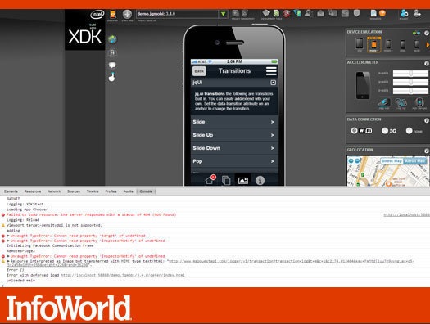Click the console input prompt line
Screen dimensions: 430x324
point(215,286)
